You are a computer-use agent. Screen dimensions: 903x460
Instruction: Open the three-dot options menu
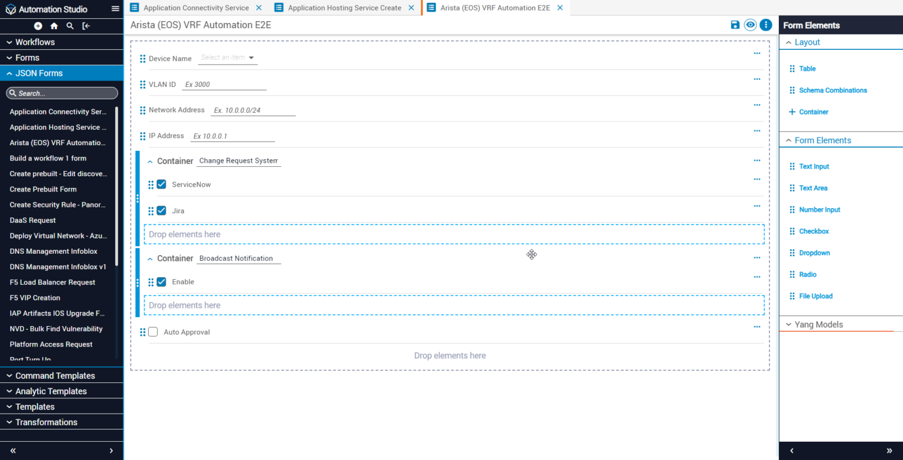click(765, 25)
